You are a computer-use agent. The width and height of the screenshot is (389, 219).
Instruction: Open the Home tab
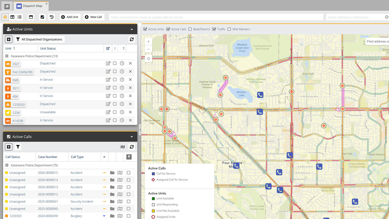tap(7, 6)
